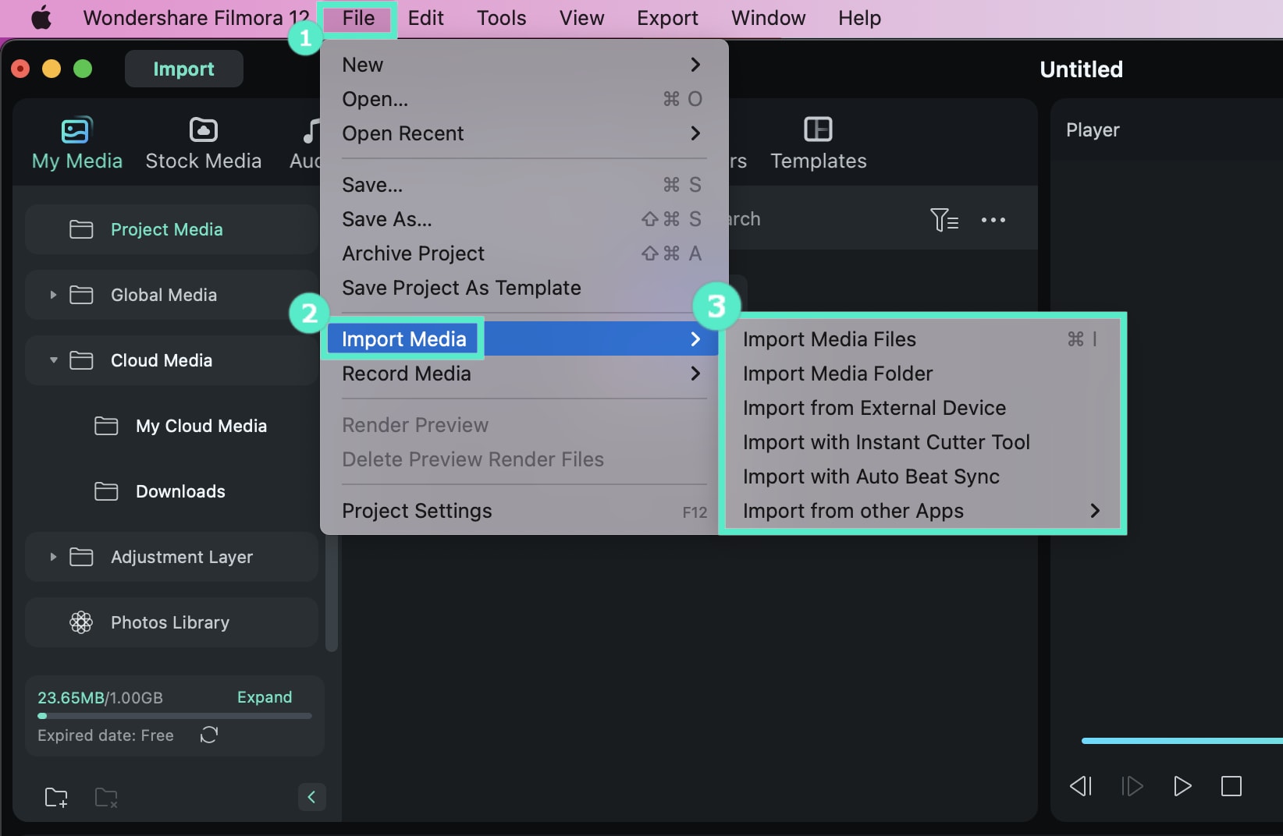Step back one frame in Player
This screenshot has height=836, width=1283.
[x=1080, y=786]
